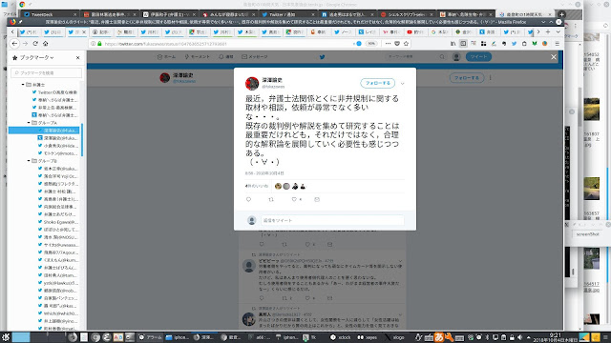Click Firefox forward arrow button
Image resolution: width=611 pixels, height=343 pixels.
coord(25,44)
